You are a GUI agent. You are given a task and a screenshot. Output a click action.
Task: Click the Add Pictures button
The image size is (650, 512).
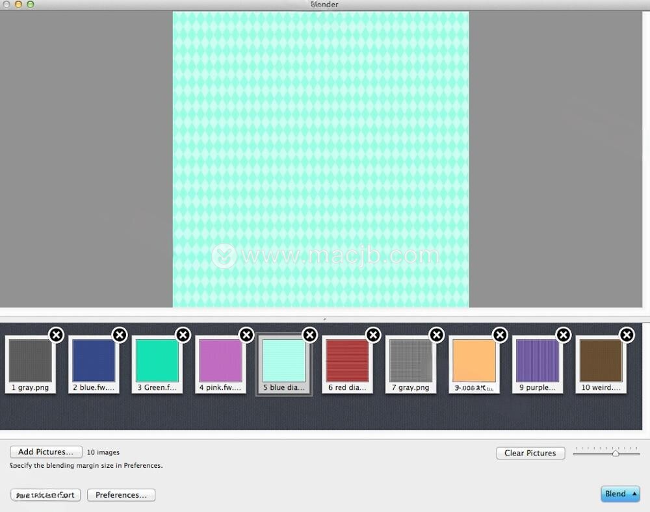[46, 452]
